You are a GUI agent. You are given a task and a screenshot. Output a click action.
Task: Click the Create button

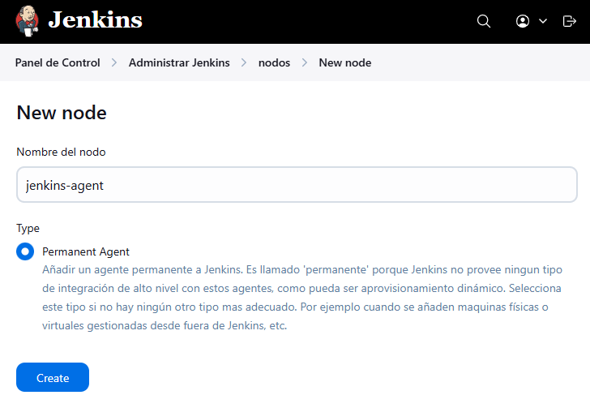(53, 377)
